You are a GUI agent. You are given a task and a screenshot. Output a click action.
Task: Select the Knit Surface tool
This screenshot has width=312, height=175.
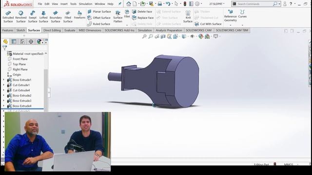click(x=188, y=17)
